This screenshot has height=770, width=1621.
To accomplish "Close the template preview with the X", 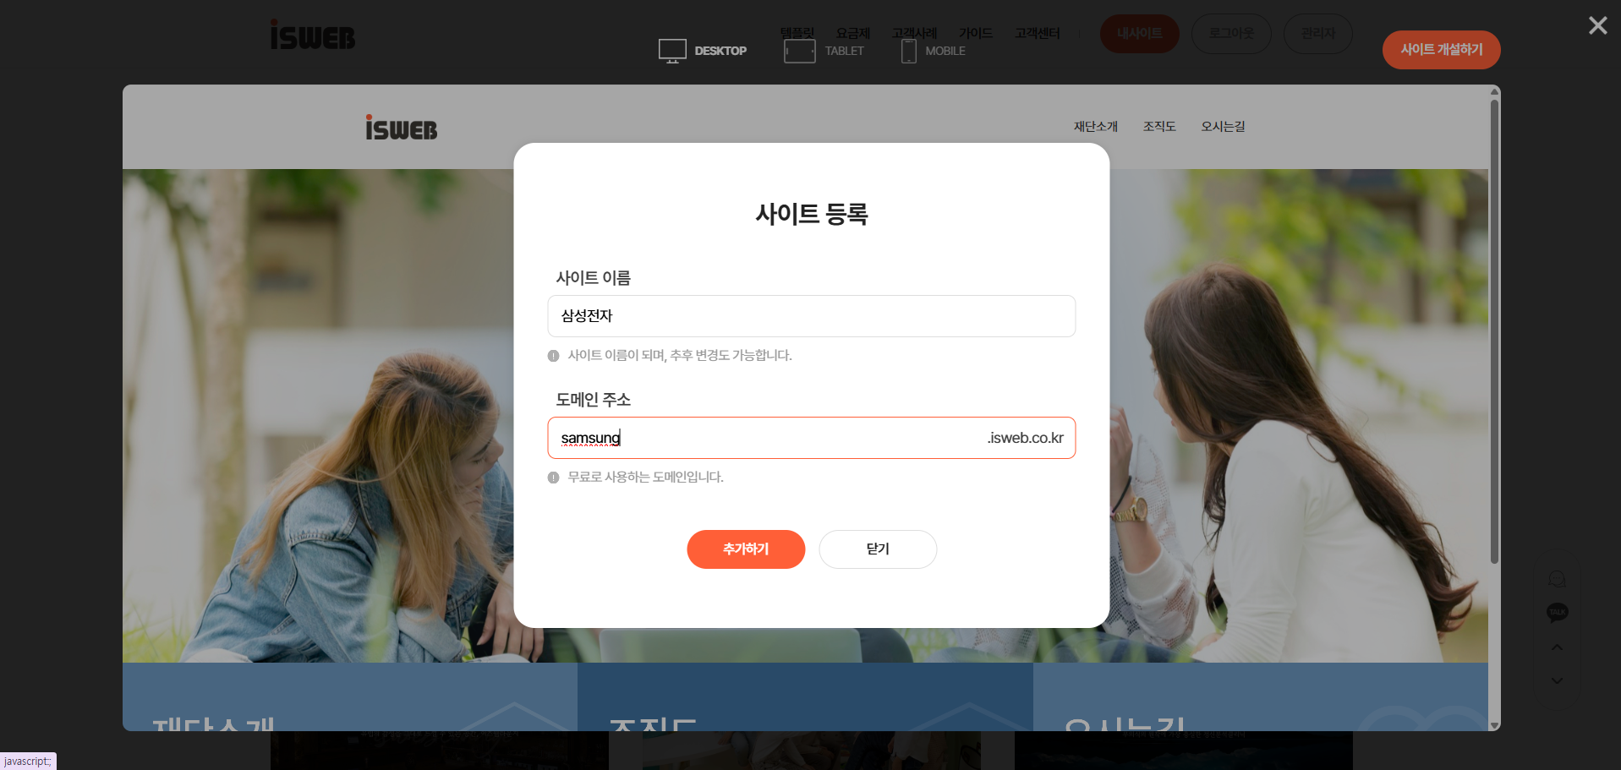I will (x=1597, y=25).
